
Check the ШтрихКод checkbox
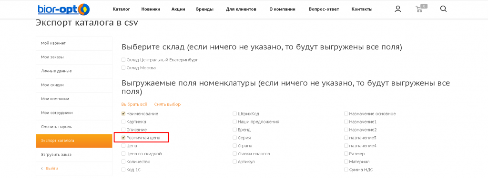coord(234,114)
